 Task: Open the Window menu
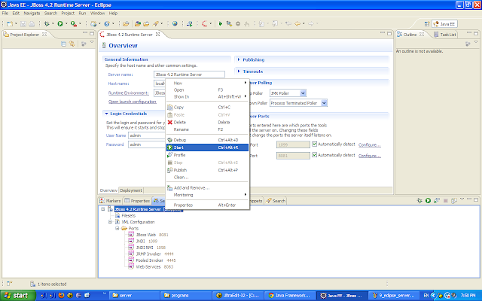97,14
